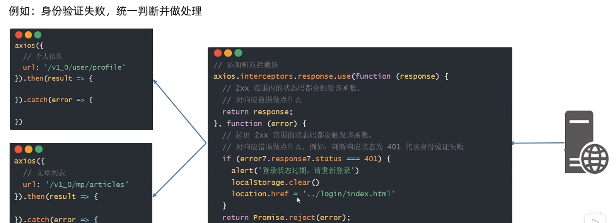Click '.catch(error => {' in user profile window

(54, 100)
